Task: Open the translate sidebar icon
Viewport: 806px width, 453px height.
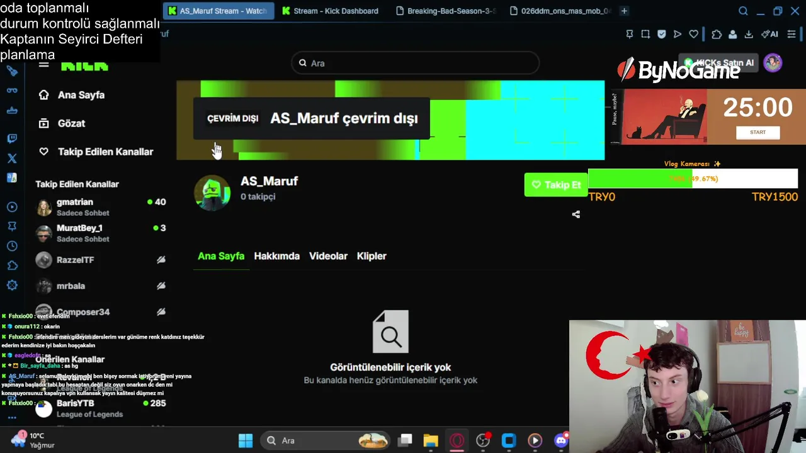Action: coord(12,178)
